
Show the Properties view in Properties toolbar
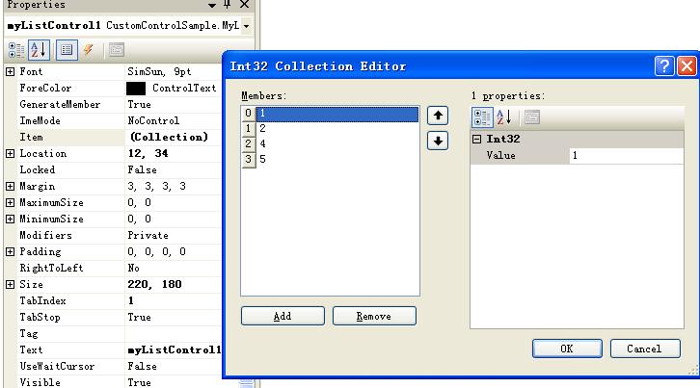tap(67, 49)
